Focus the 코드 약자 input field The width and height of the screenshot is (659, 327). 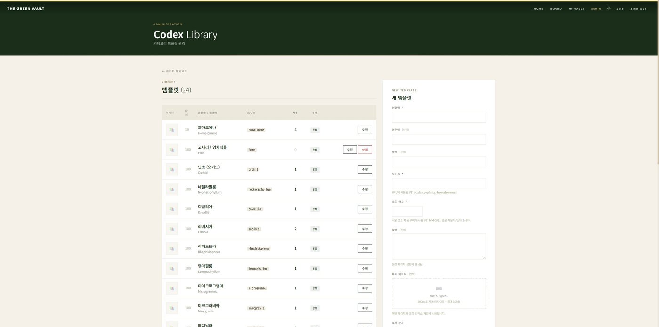[x=407, y=211]
